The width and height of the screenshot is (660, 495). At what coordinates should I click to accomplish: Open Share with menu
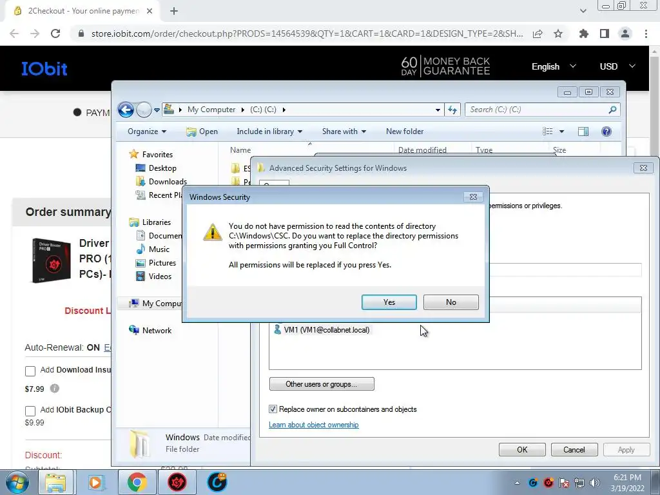pos(344,131)
